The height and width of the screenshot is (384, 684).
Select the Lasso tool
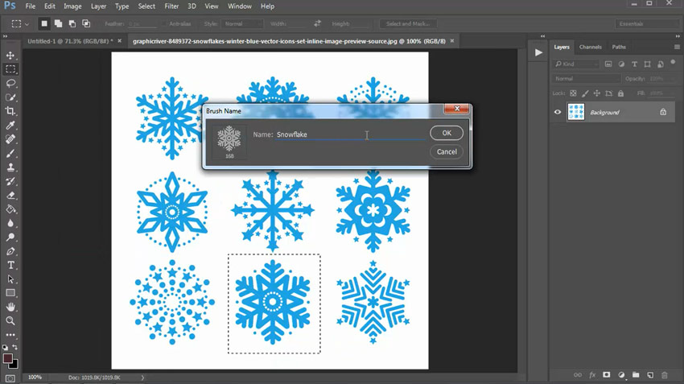point(10,83)
